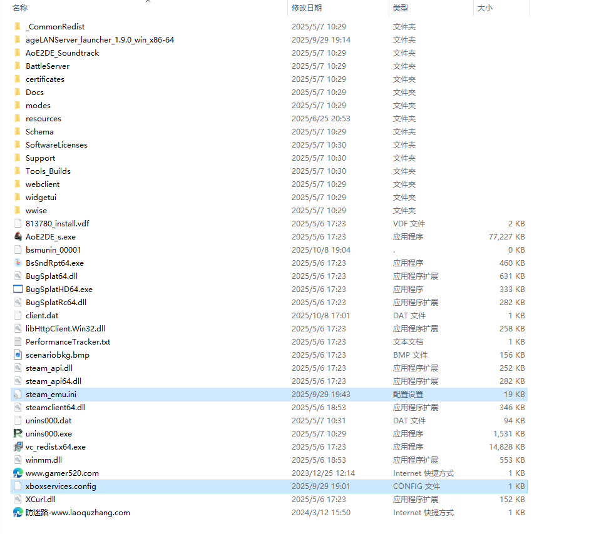Select the ageLANServer_launcher_1.9.0_win_x86-64 folder name
The height and width of the screenshot is (534, 589).
coord(100,39)
